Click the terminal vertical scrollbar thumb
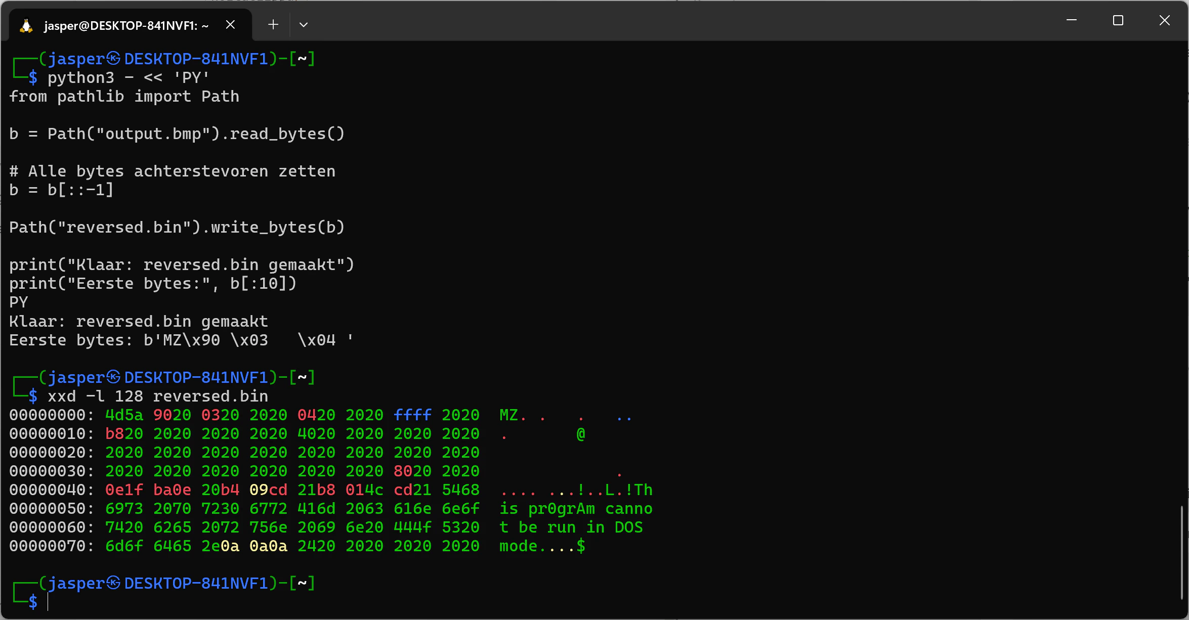 click(x=1182, y=553)
